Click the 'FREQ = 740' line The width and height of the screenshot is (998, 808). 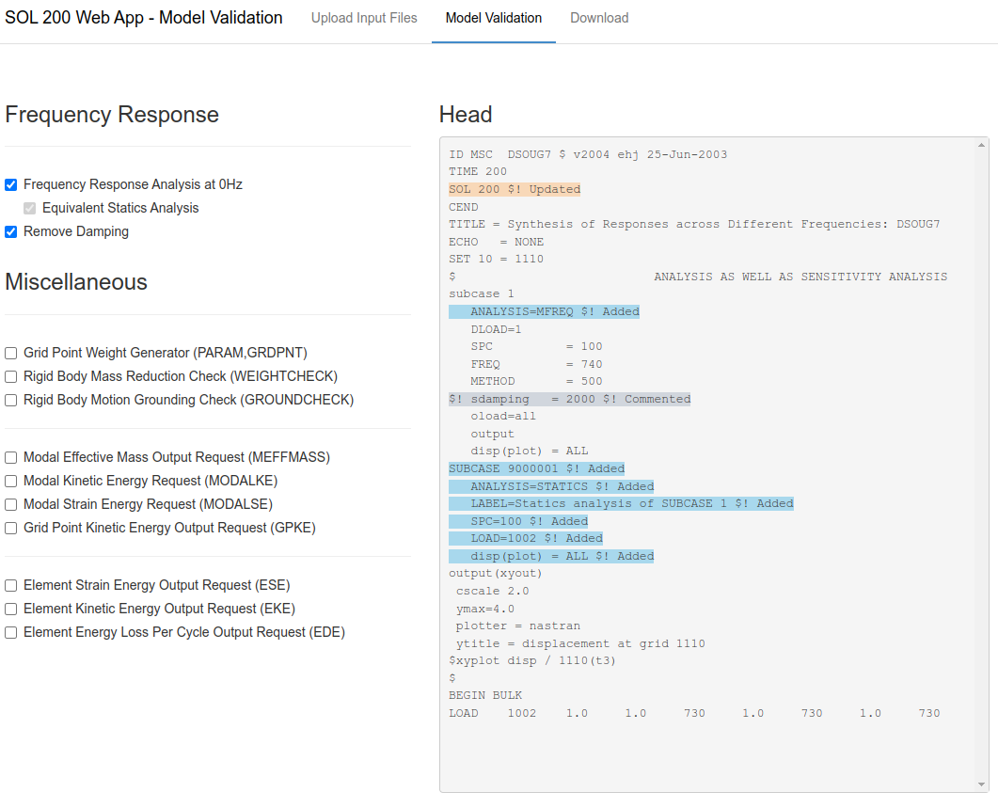[536, 364]
